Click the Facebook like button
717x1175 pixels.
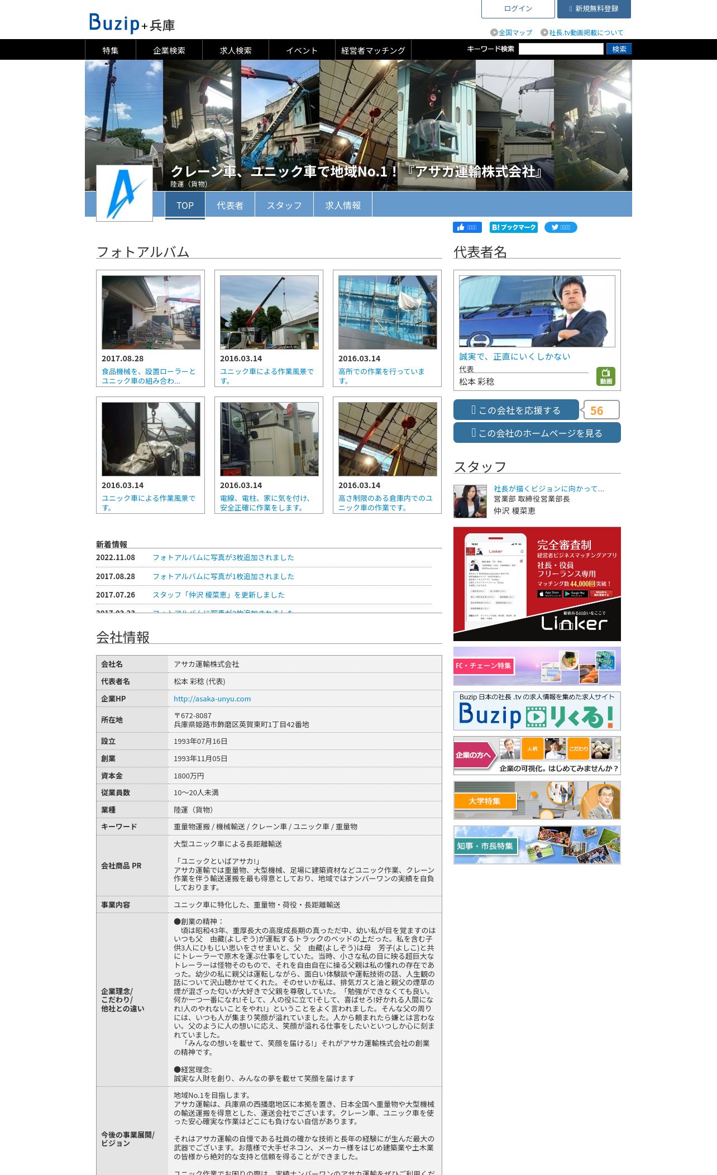click(x=467, y=227)
